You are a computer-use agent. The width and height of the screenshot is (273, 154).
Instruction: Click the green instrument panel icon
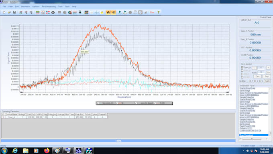[37, 12]
